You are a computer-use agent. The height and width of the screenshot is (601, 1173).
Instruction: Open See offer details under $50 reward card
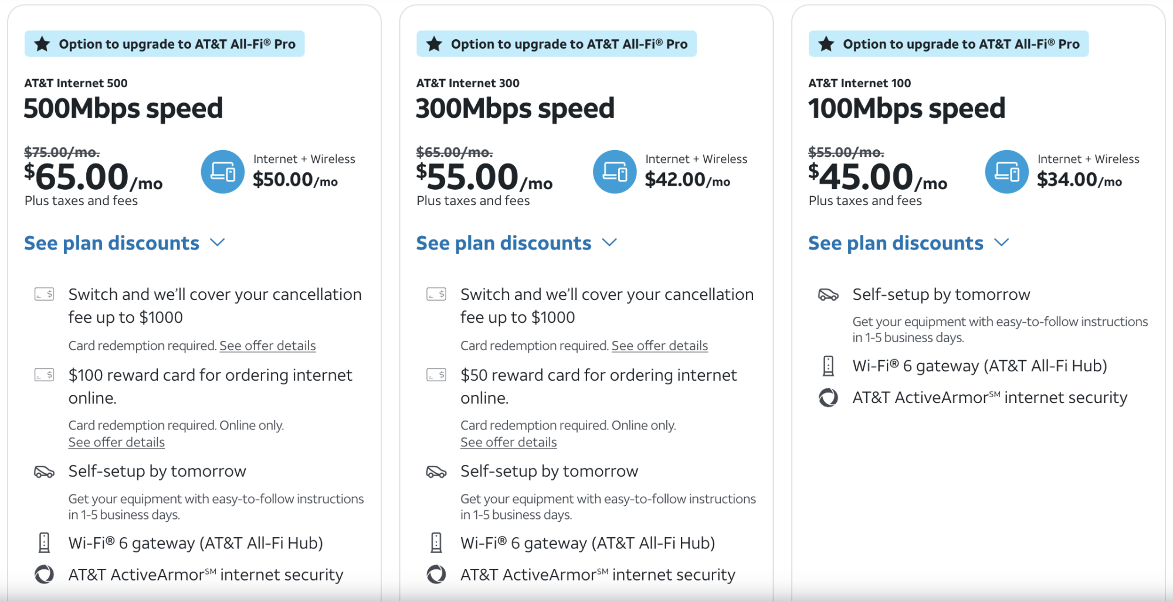(x=508, y=443)
